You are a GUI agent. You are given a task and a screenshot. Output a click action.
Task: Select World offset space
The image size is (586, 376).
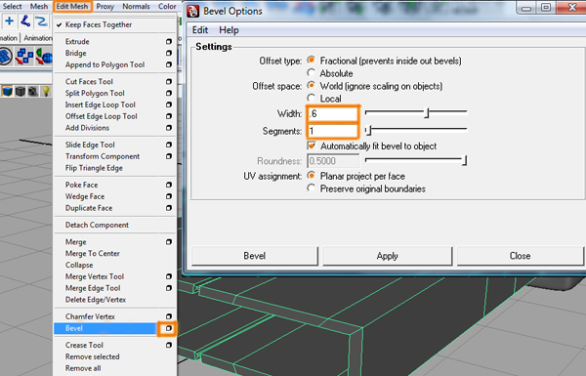(x=311, y=85)
